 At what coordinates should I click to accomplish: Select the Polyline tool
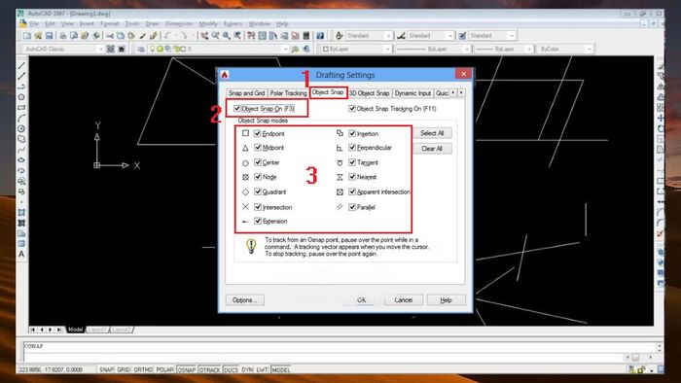click(21, 87)
